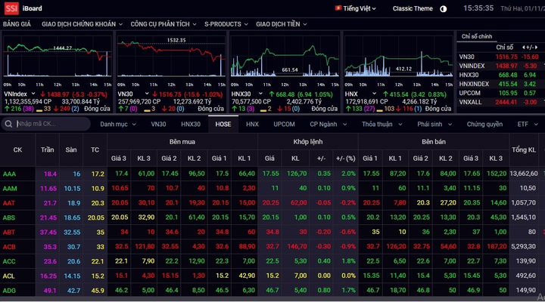Select the Classic Theme option
This screenshot has height=302, width=545.
pyautogui.click(x=413, y=8)
